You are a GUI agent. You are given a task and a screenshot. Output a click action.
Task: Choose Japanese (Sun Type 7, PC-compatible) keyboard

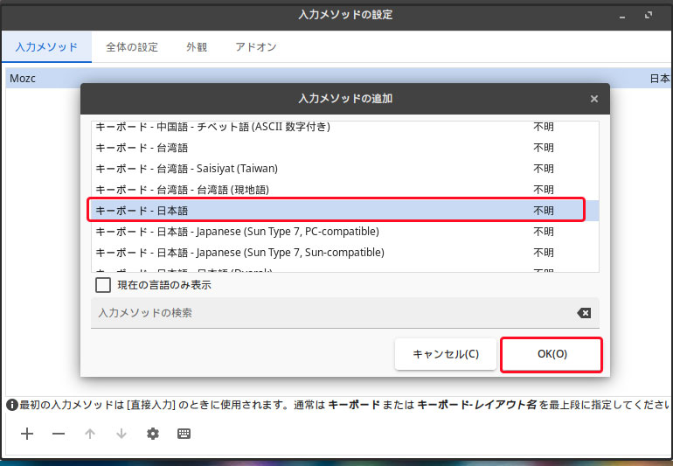[x=336, y=232]
